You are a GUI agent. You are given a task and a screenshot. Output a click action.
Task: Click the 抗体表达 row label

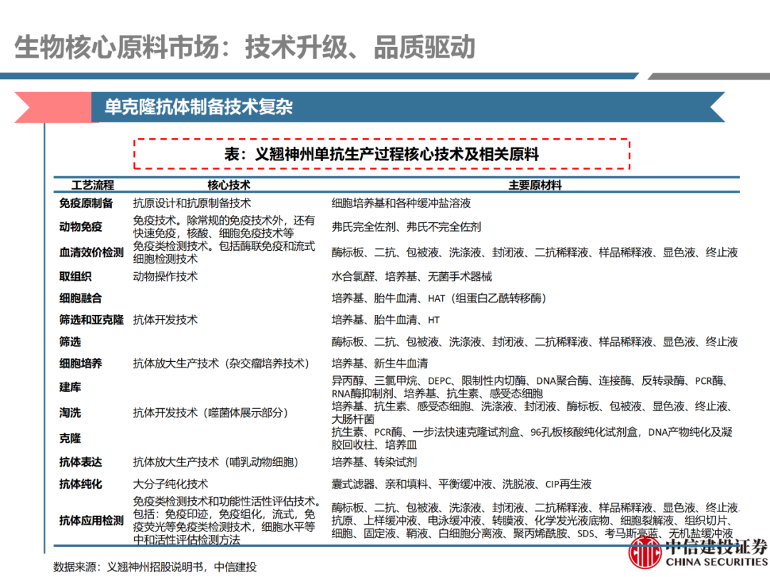81,462
